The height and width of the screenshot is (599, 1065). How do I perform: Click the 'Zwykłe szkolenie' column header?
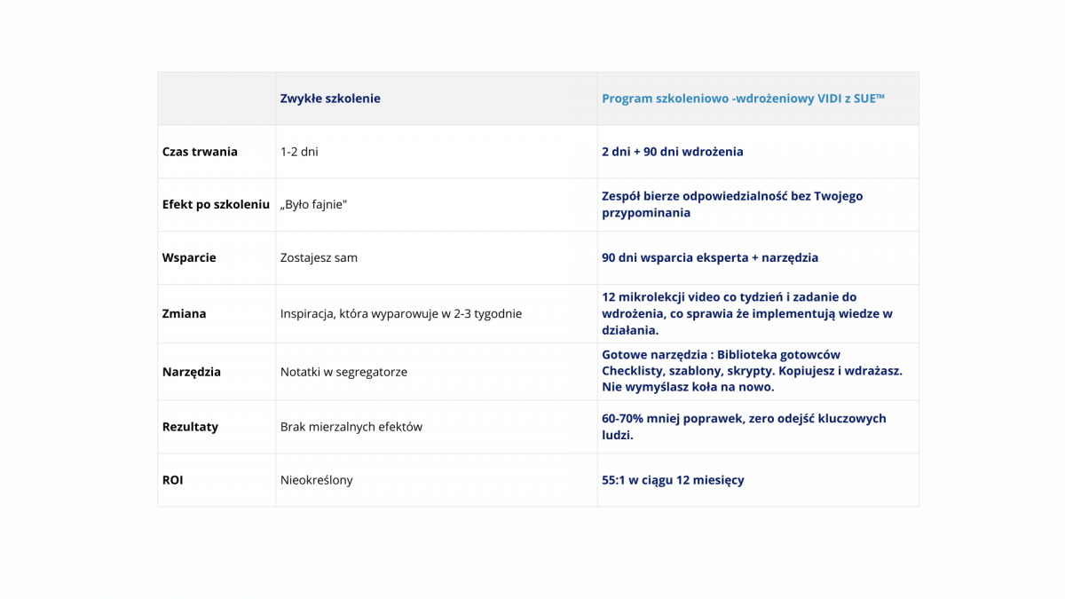(330, 99)
